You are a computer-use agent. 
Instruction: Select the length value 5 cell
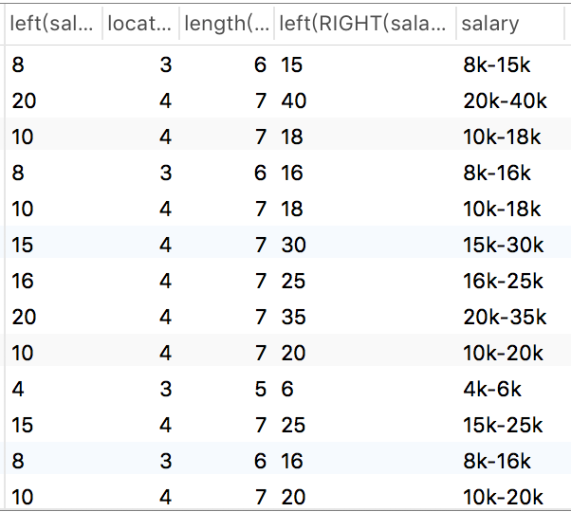pyautogui.click(x=261, y=390)
